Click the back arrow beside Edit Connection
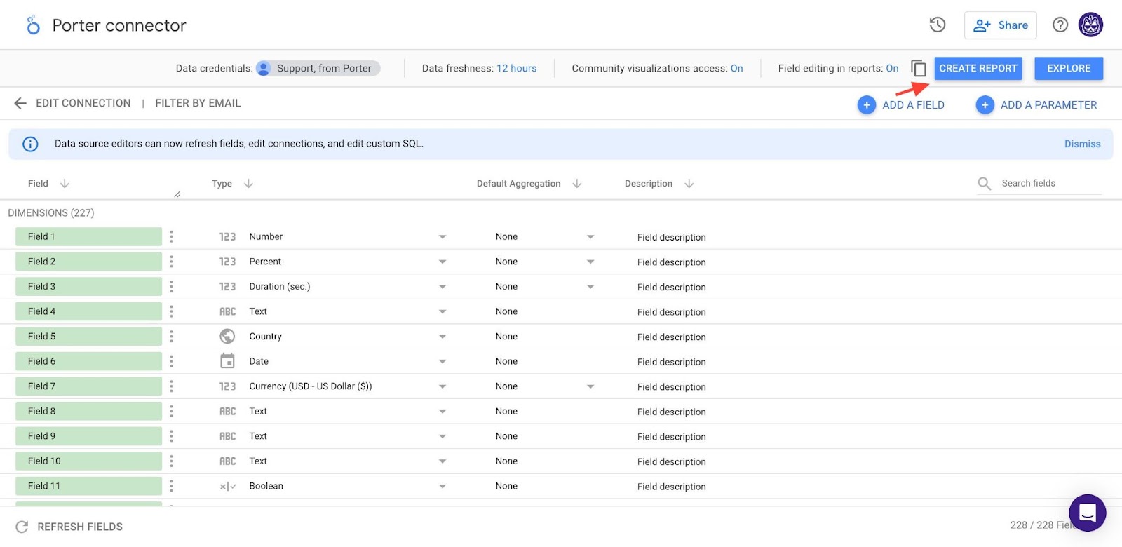 (x=20, y=103)
